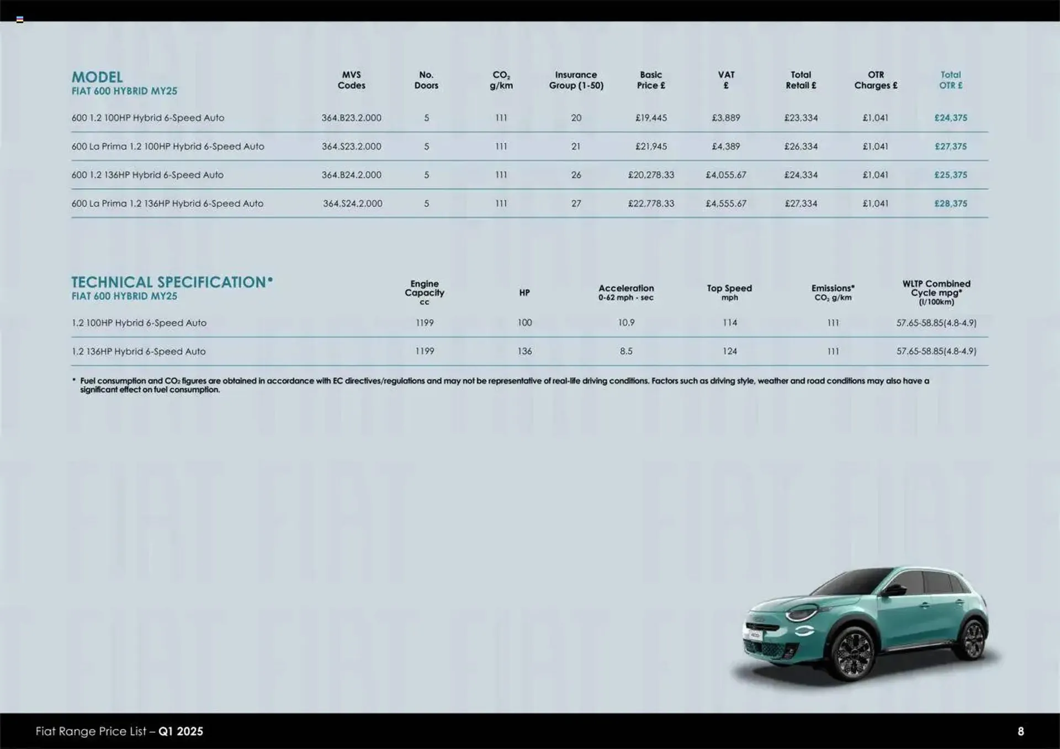1060x749 pixels.
Task: Click the £24,375 Total OTR price
Action: [951, 118]
